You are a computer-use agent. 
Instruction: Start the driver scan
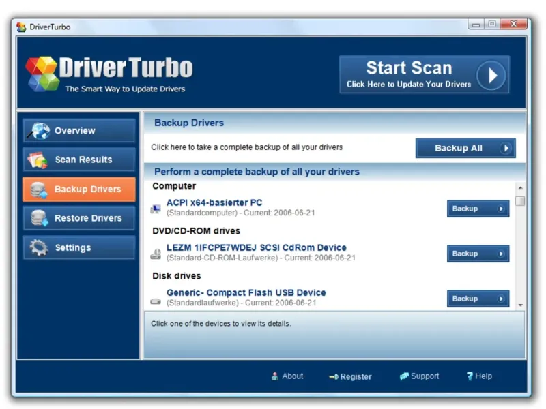tap(425, 75)
